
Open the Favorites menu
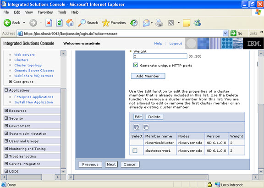click(45, 12)
